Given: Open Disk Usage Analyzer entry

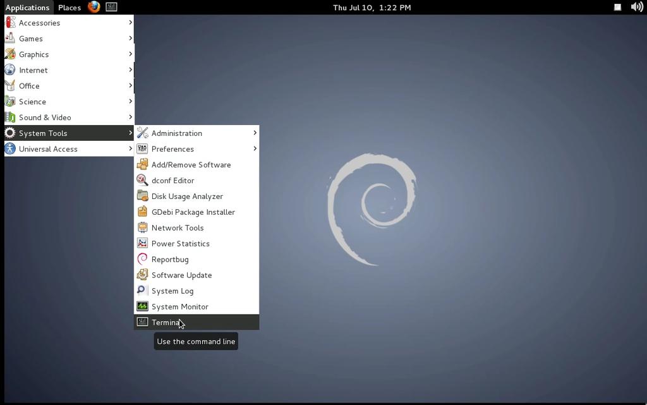Looking at the screenshot, I should [x=197, y=196].
